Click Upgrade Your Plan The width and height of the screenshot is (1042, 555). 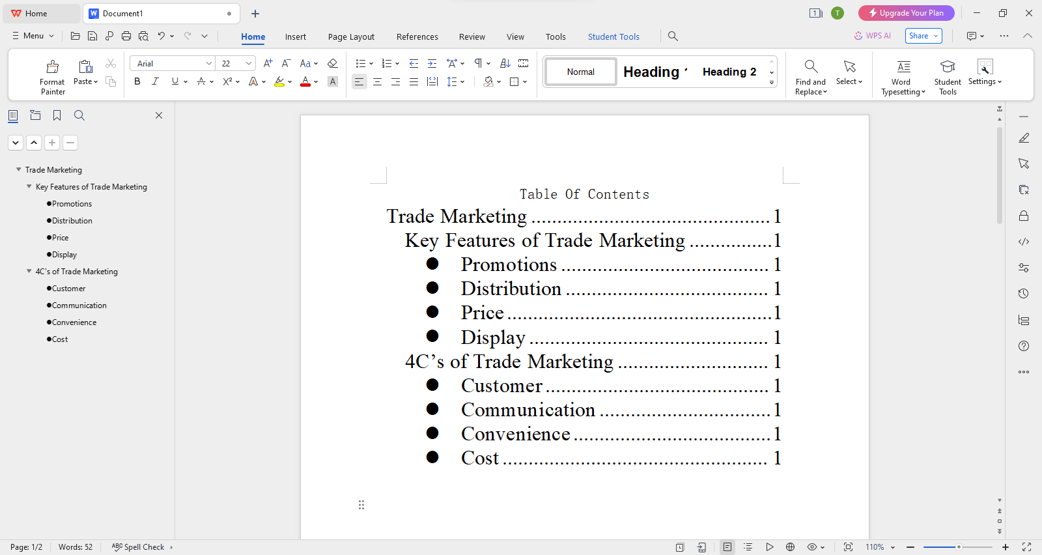click(x=906, y=13)
